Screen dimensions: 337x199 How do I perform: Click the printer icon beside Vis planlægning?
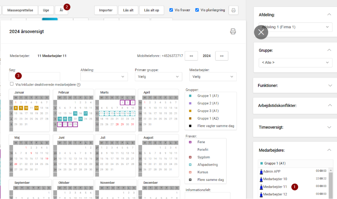coord(233,10)
